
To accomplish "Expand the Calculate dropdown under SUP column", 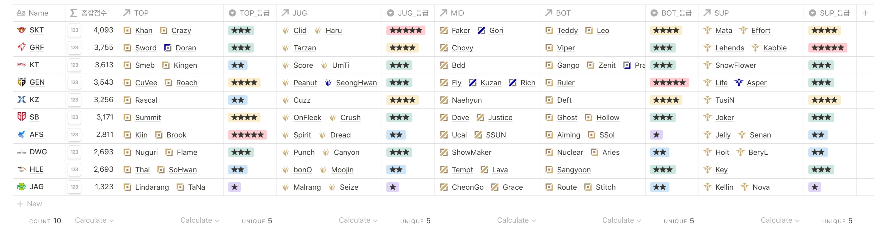I will pos(780,220).
